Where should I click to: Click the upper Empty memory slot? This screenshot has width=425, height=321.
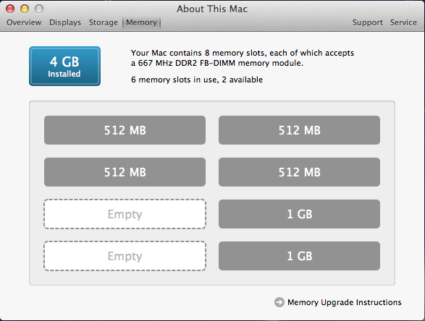[125, 214]
